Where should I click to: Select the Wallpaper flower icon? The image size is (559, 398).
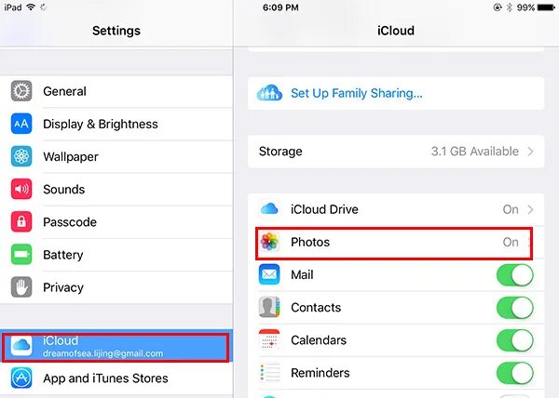coord(21,156)
